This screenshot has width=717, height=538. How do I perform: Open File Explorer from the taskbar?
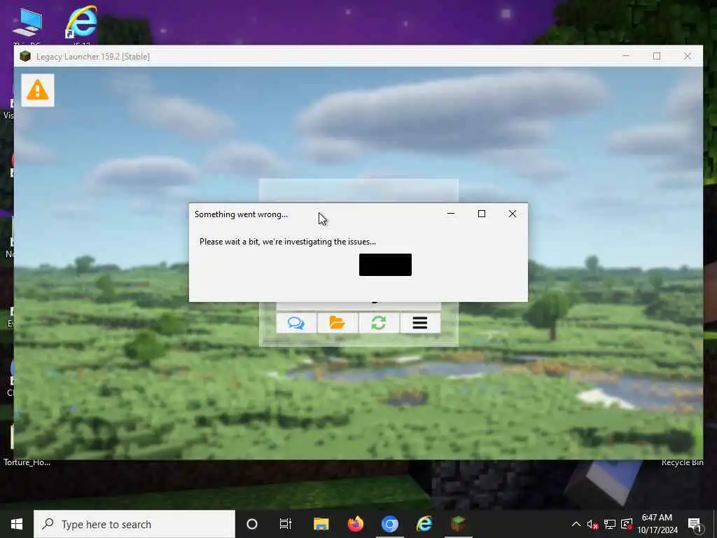tap(321, 524)
